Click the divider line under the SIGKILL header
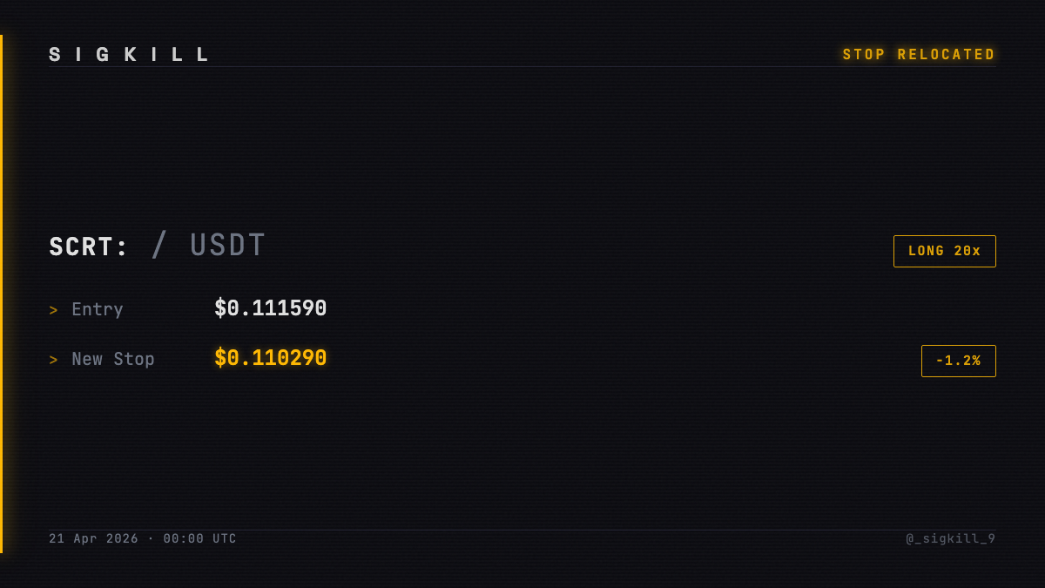Viewport: 1045px width, 588px height. tap(522, 67)
